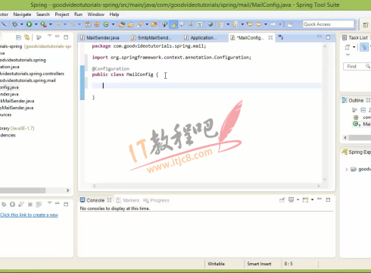Screen dimensions: 371x273
Task: Switch to SmtpMailSend editor tab
Action: (151, 38)
